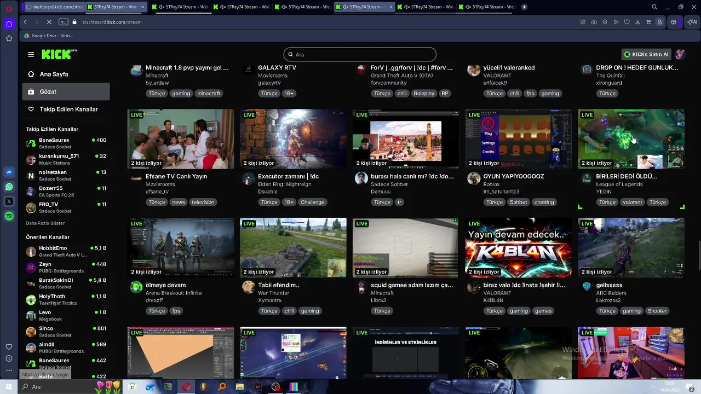Open ölmeye devam stream title
701x394 pixels.
pos(165,285)
